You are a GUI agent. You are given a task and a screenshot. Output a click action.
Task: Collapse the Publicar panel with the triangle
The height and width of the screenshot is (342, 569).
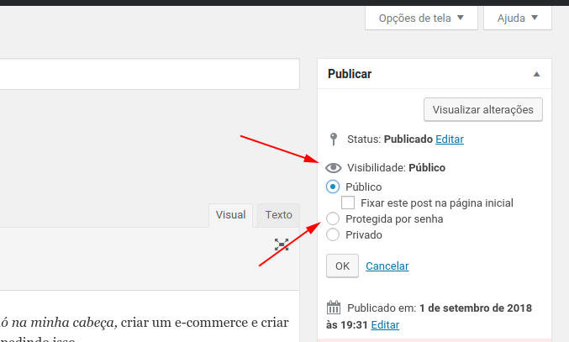[x=536, y=74]
